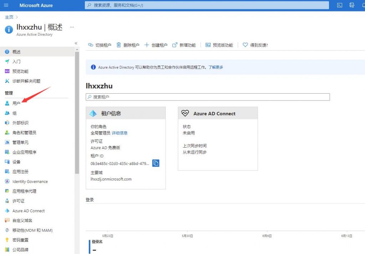Screen dimensions: 365x254
Task: Click the 租户信息 diamond icon
Action: click(93, 113)
